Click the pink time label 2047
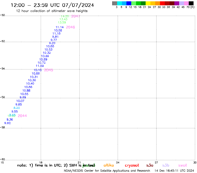 pyautogui.click(x=76, y=16)
